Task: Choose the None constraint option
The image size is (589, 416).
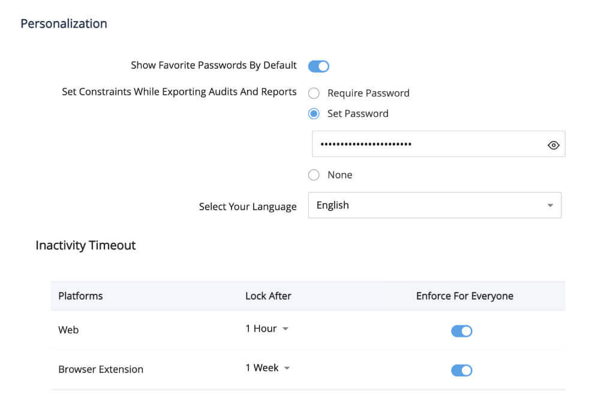Action: [x=314, y=174]
